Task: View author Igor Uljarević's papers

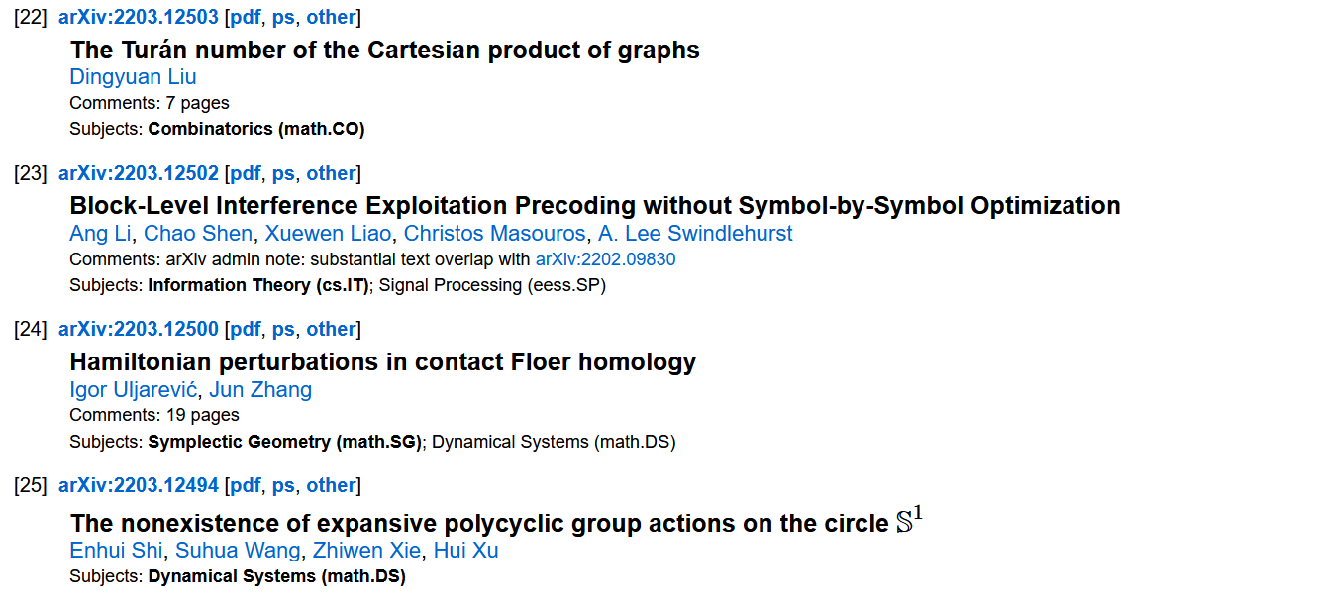Action: coord(134,390)
